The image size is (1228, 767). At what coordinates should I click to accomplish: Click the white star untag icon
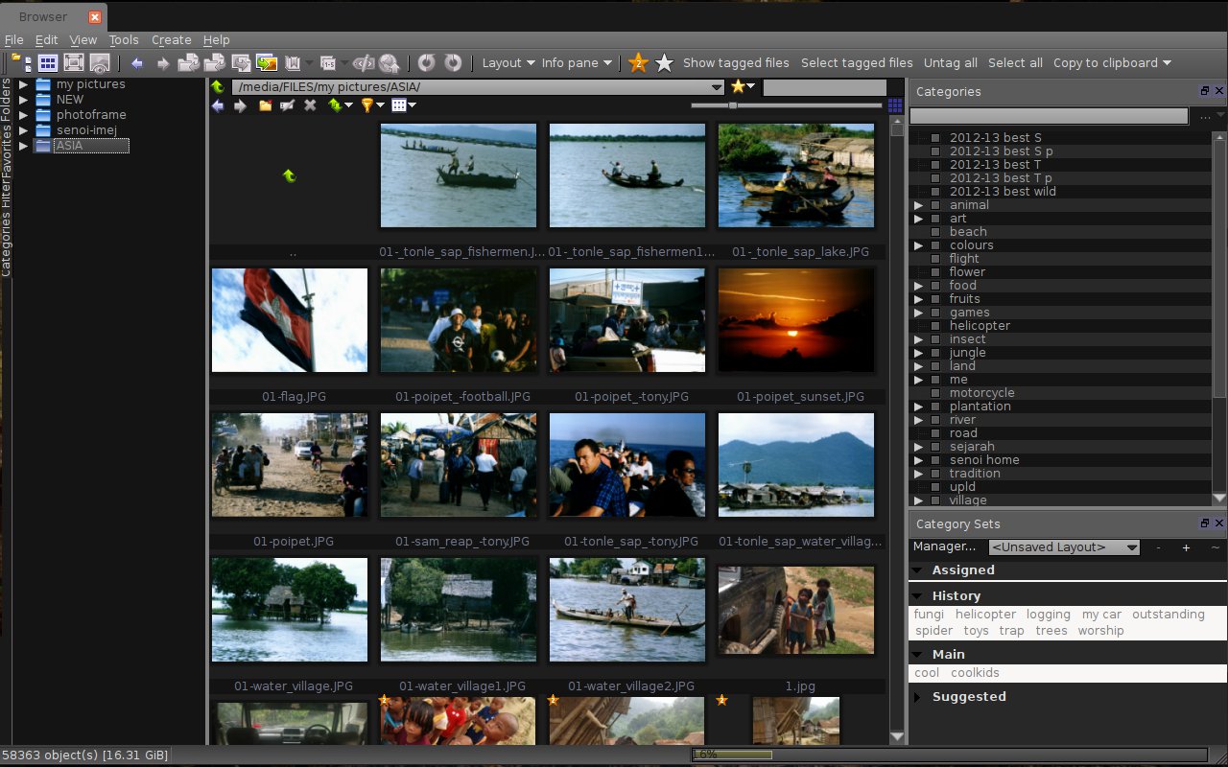click(x=664, y=63)
